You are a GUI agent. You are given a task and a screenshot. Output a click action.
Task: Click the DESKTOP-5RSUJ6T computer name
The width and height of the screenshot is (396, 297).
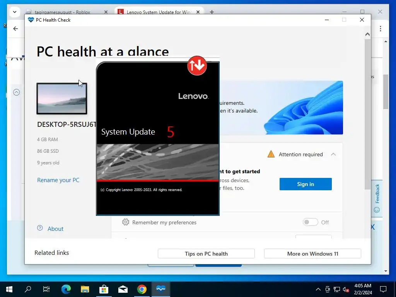coord(67,125)
